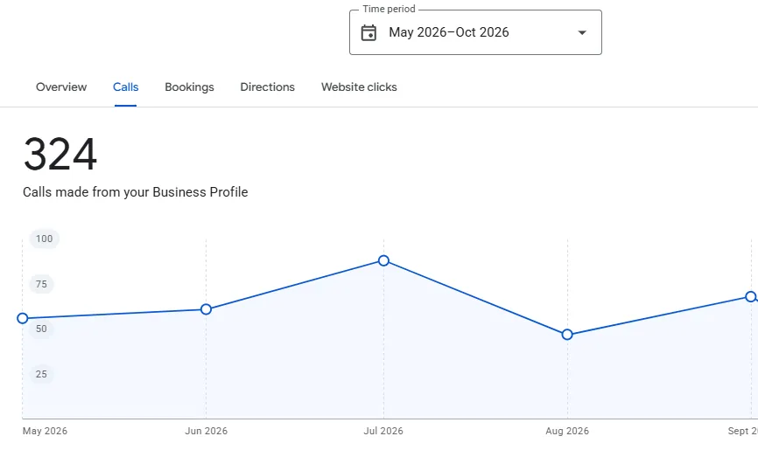Go to the Directions tab
This screenshot has width=758, height=457.
point(267,87)
